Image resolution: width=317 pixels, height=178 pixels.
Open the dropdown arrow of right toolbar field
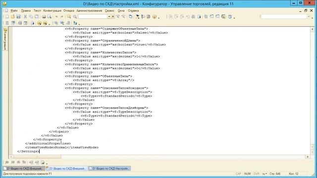[x=309, y=16]
